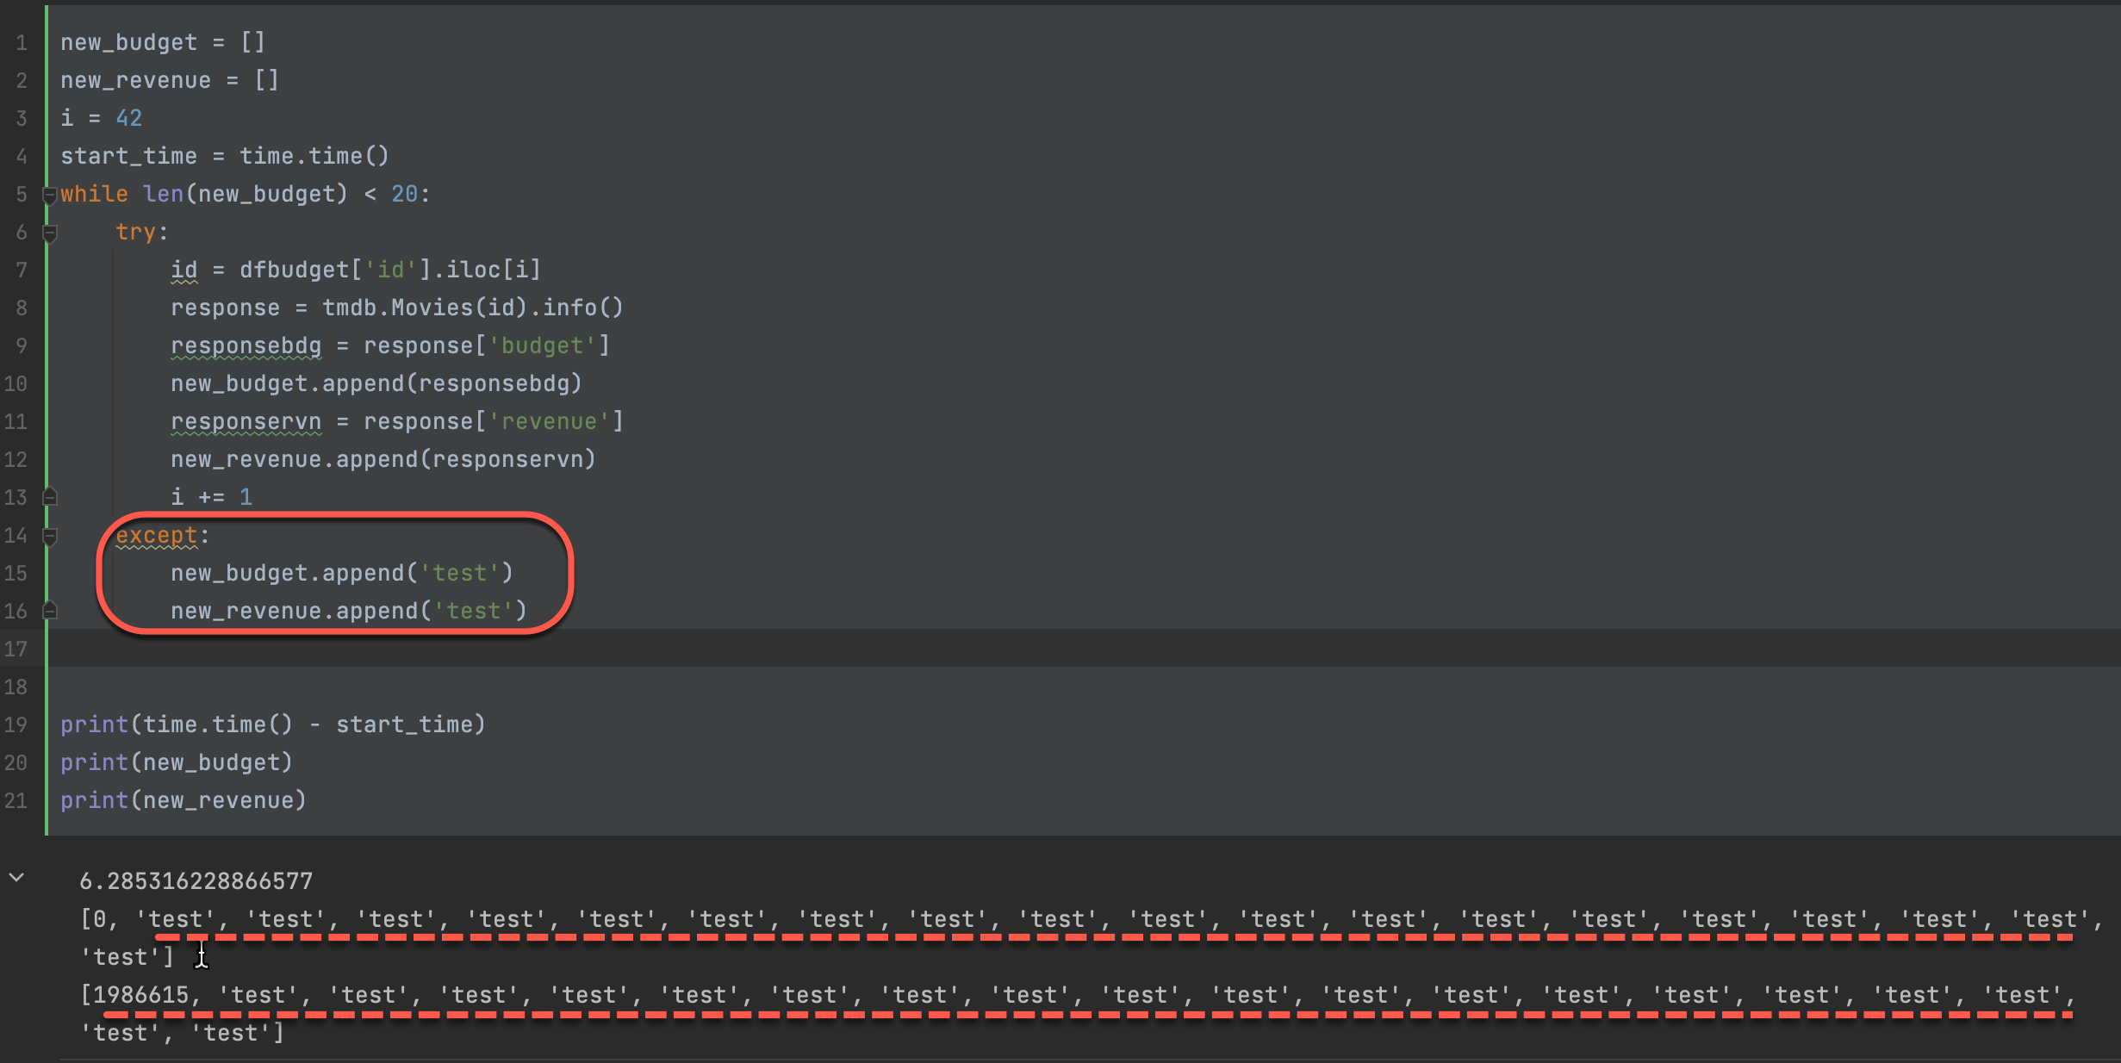Collapse the try block fold marker
This screenshot has height=1063, width=2121.
(x=50, y=233)
